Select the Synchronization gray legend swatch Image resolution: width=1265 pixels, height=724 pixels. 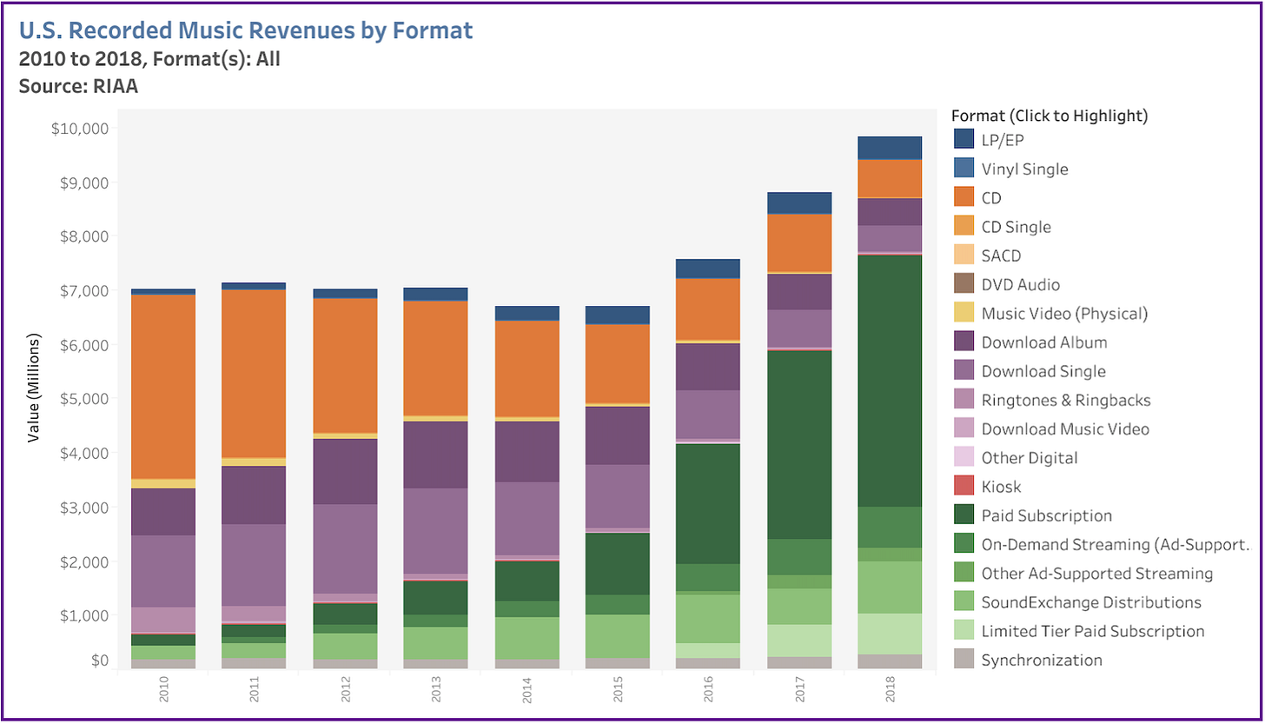964,660
